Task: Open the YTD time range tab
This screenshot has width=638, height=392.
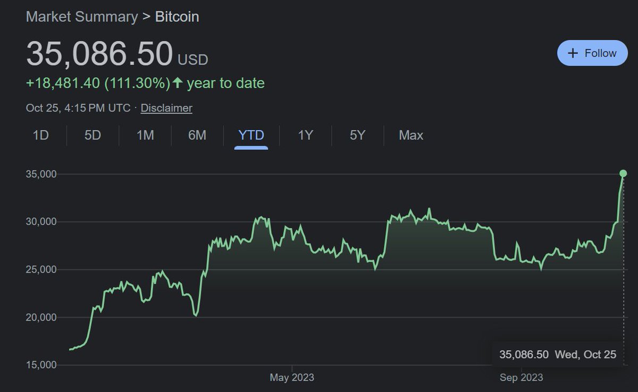Action: coord(251,135)
